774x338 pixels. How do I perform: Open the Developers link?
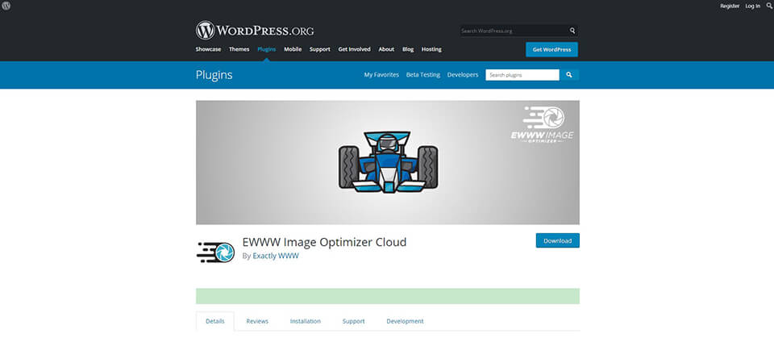[463, 74]
